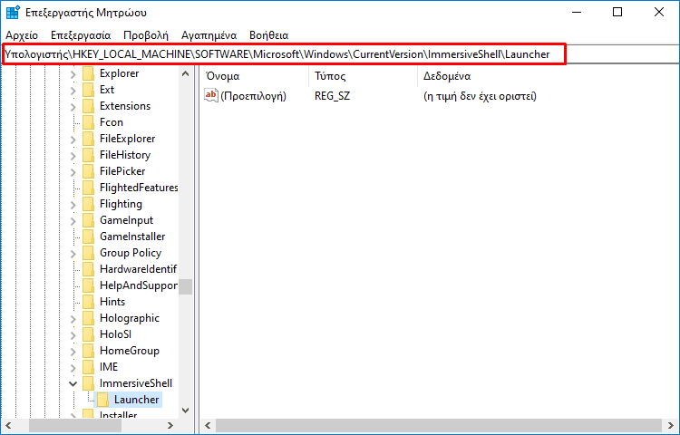Screen dimensions: 680x435
Task: Click tree pane scroll up arrow
Action: pos(186,73)
